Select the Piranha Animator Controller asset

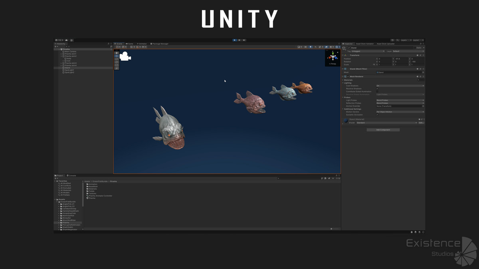pos(100,196)
